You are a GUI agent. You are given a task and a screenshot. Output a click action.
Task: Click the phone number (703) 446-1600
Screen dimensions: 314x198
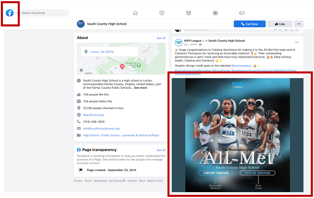(x=94, y=122)
